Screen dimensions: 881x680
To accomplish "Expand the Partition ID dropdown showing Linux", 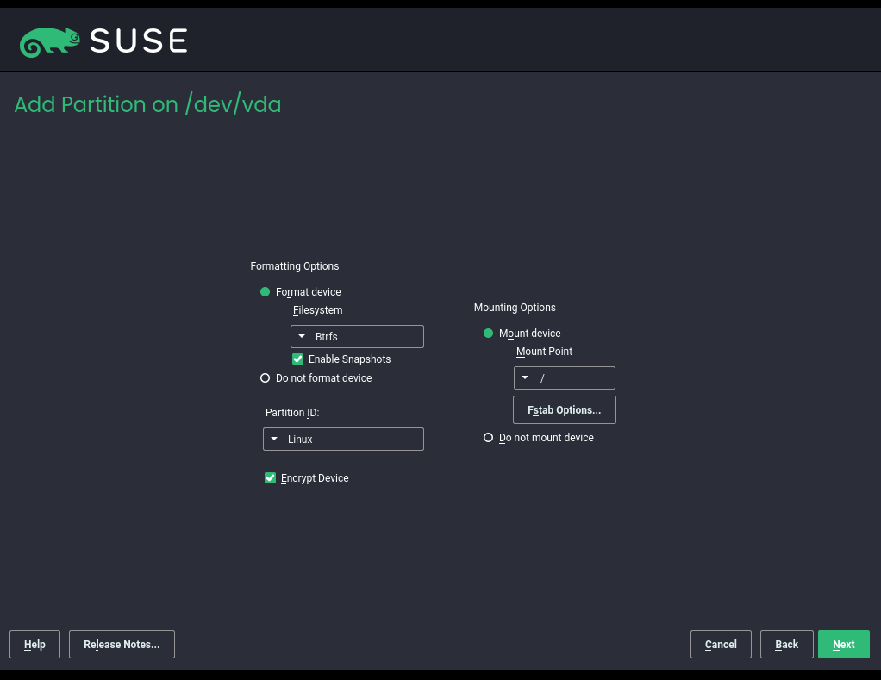I will point(343,440).
